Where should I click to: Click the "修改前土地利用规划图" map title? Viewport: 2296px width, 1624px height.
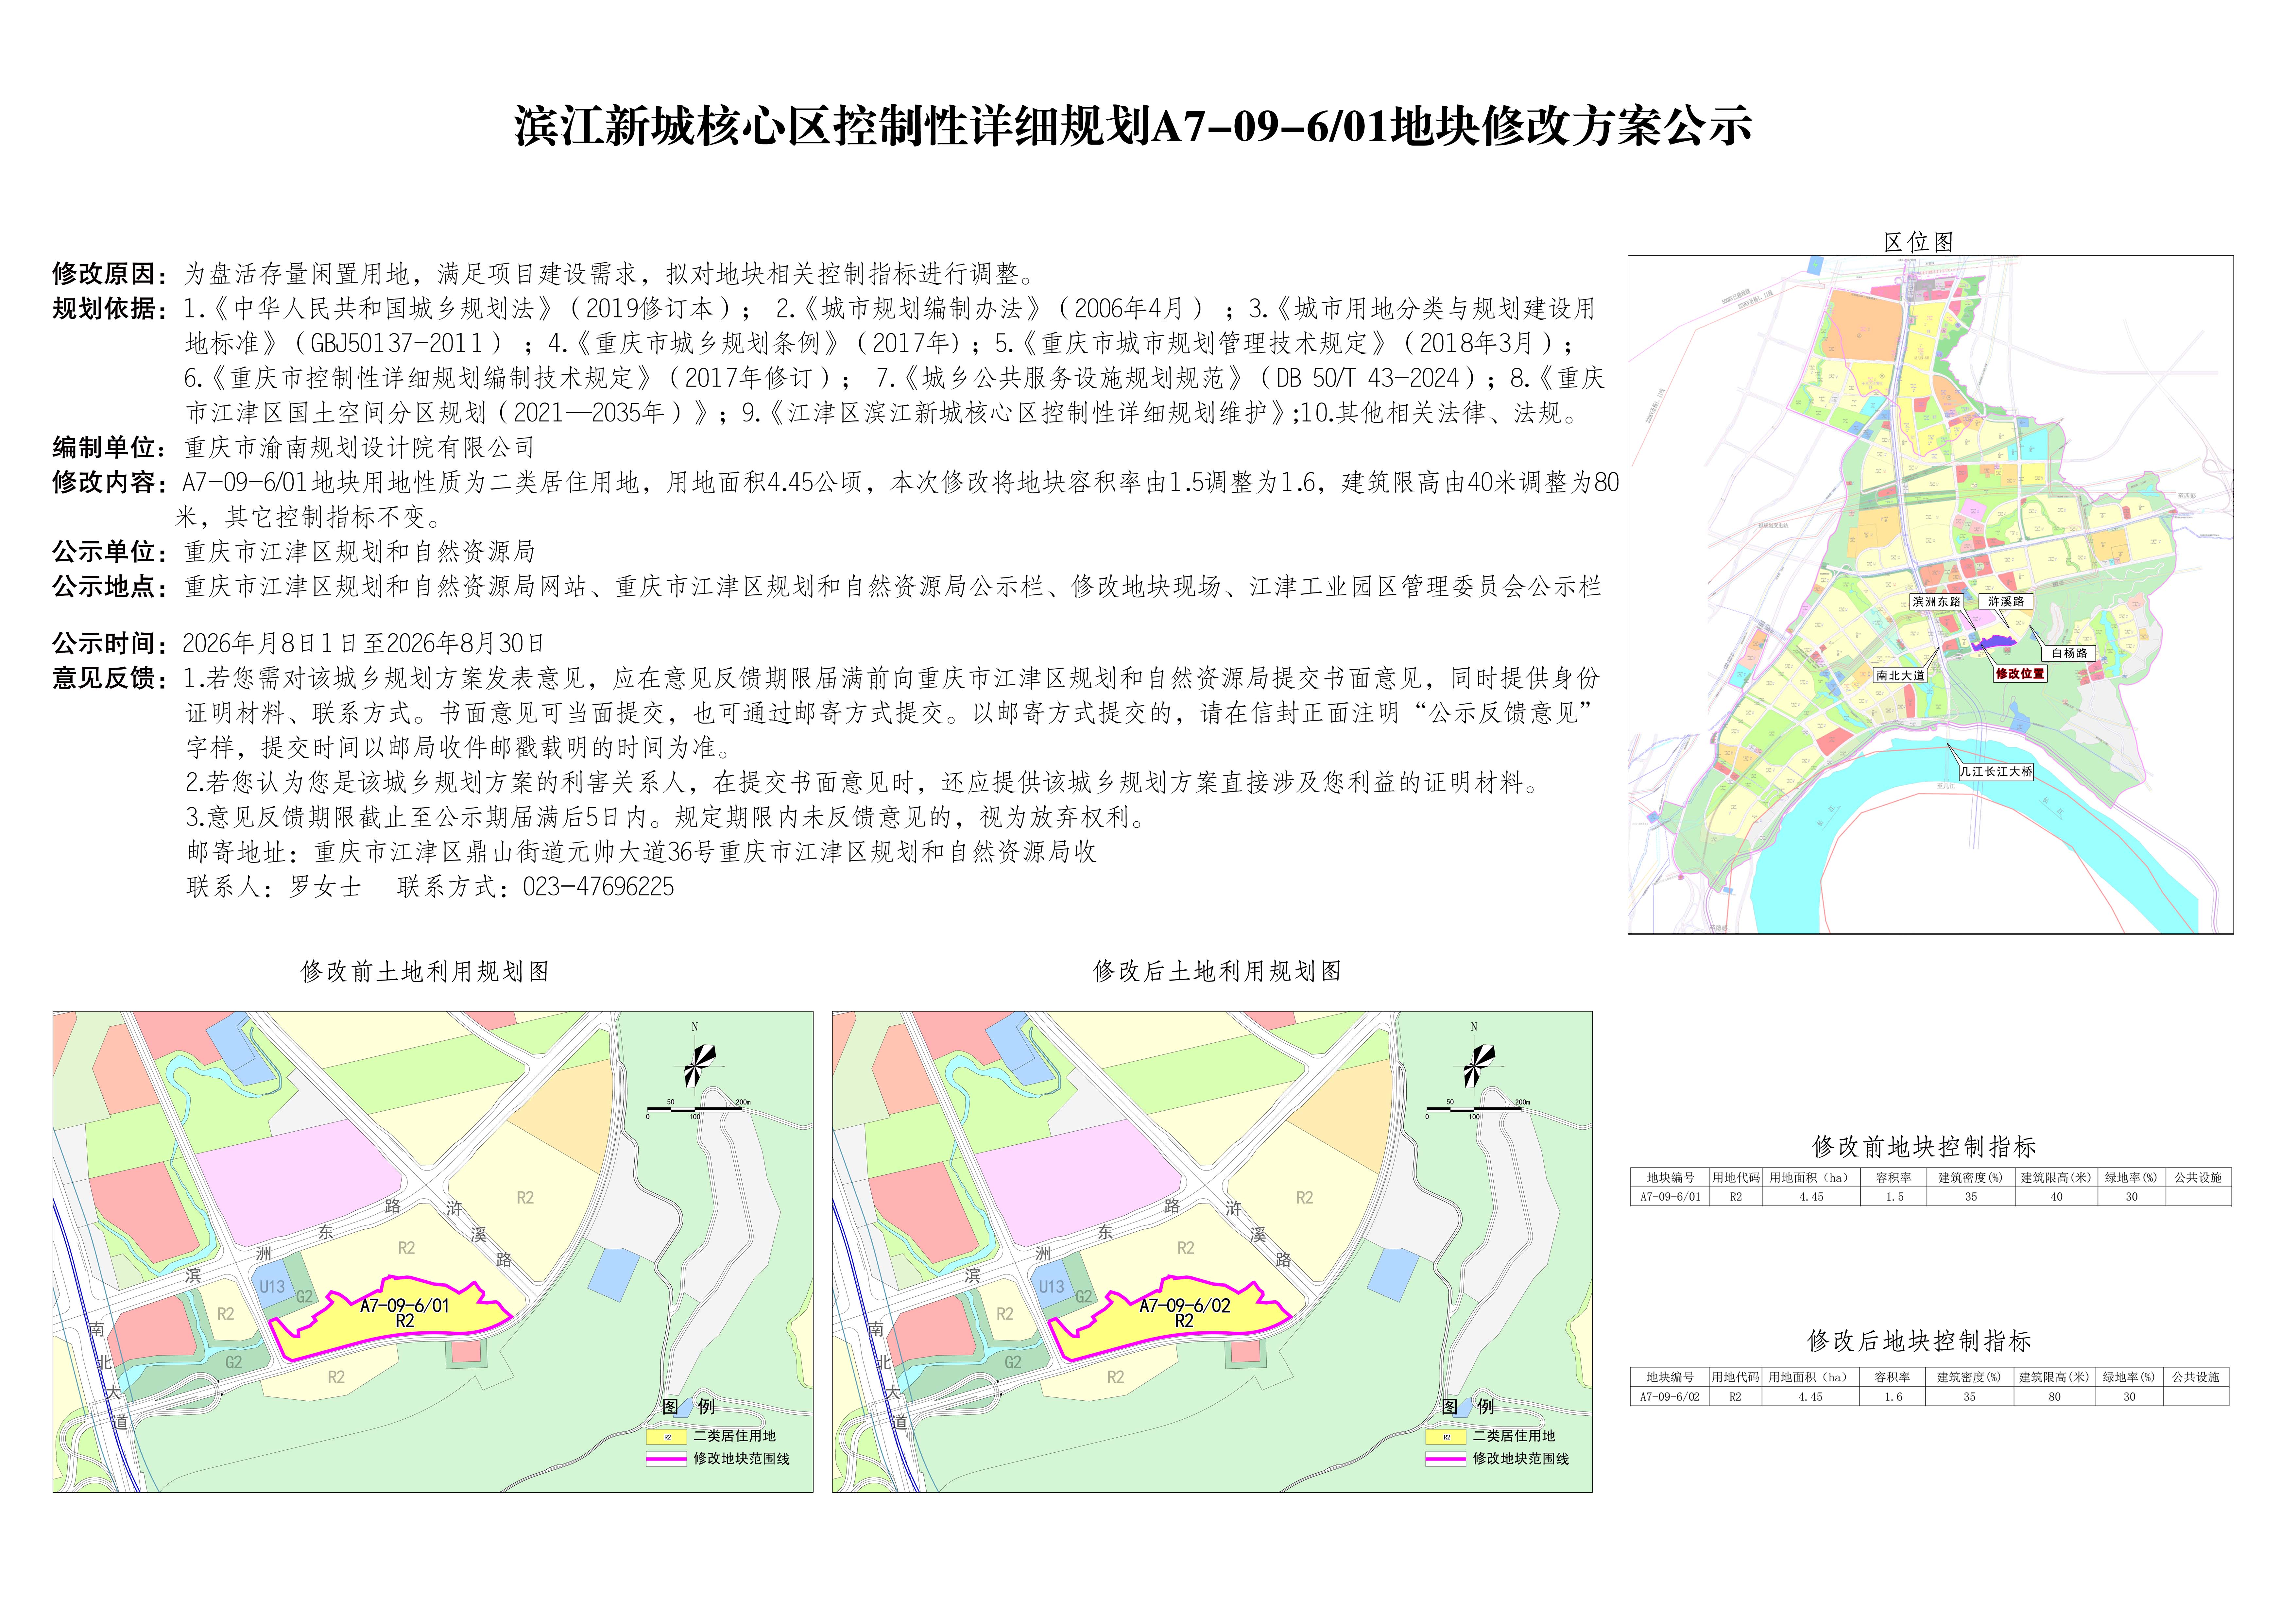click(425, 971)
